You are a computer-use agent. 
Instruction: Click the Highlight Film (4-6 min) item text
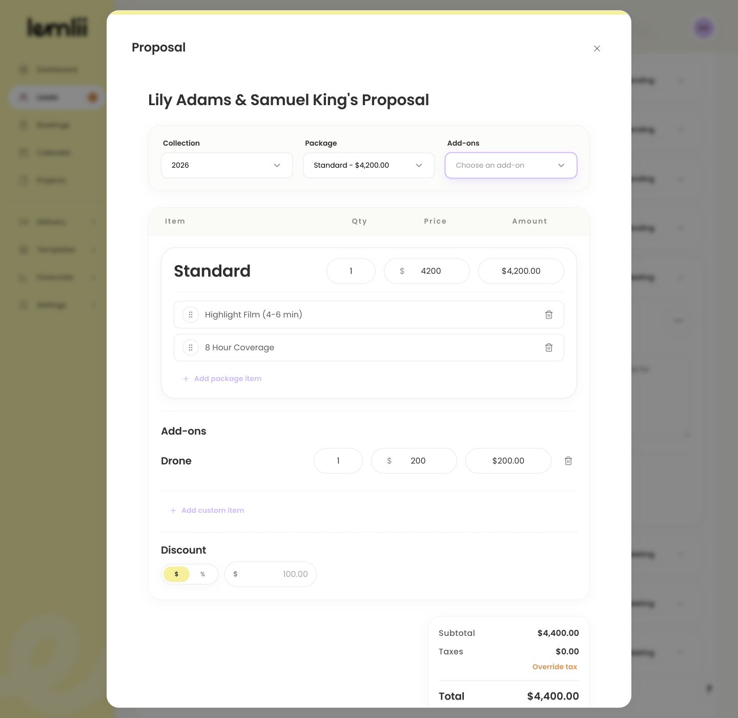point(254,314)
